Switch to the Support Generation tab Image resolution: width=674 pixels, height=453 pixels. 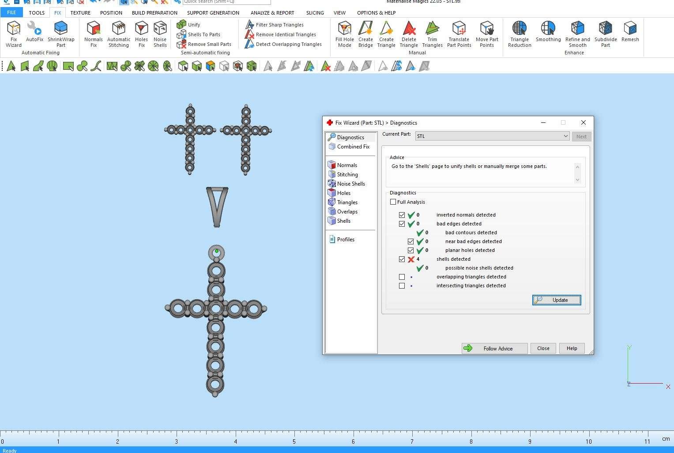pyautogui.click(x=213, y=13)
